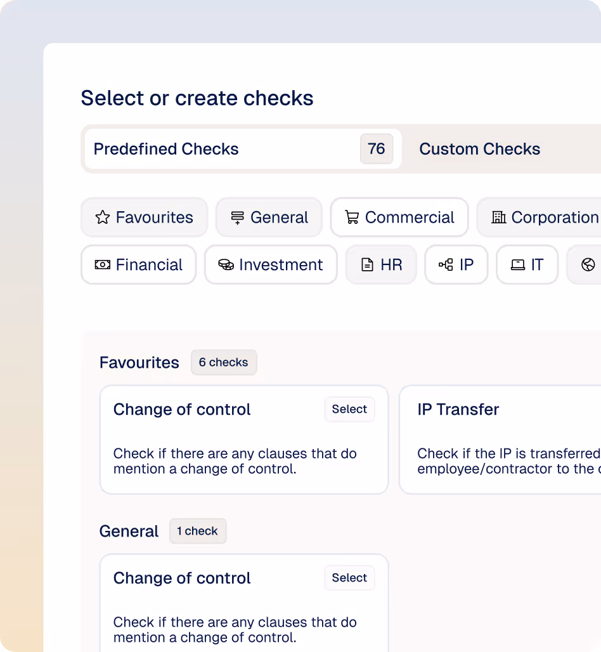Click the shopping cart Commercial icon

pyautogui.click(x=352, y=218)
